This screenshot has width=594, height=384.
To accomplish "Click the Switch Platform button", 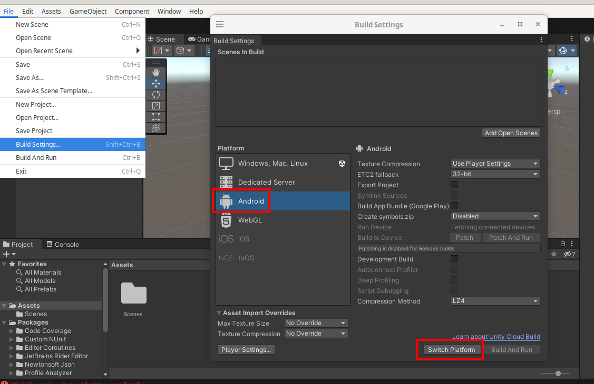I will [x=451, y=349].
